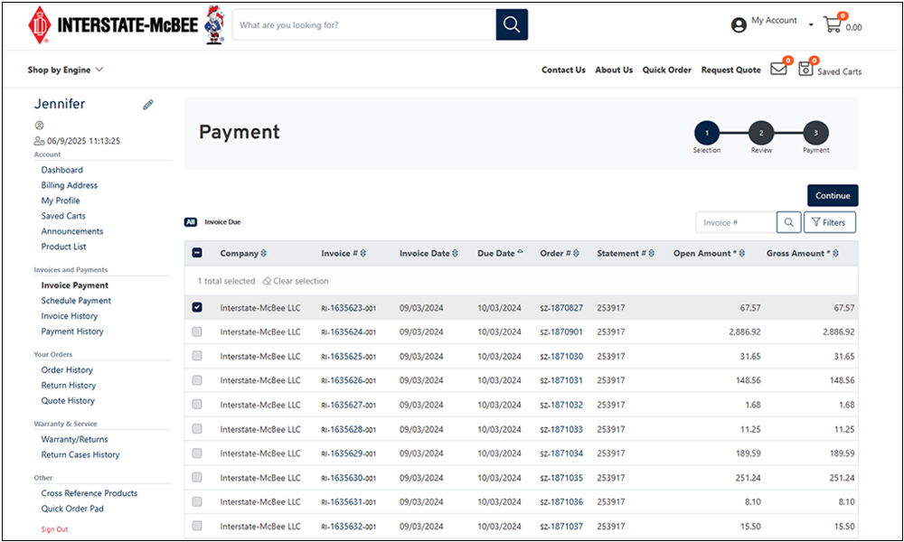Image resolution: width=904 pixels, height=542 pixels.
Task: Open Dashboard in the sidebar
Action: pos(62,170)
